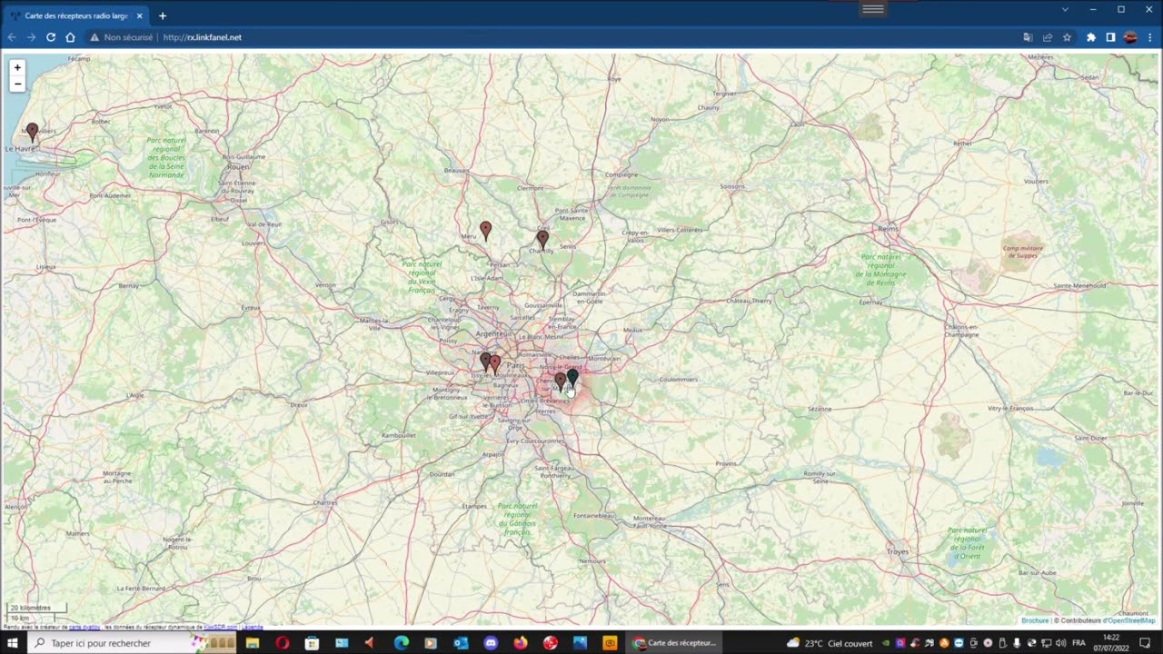Open the browser home page
Image resolution: width=1163 pixels, height=654 pixels.
pos(70,37)
